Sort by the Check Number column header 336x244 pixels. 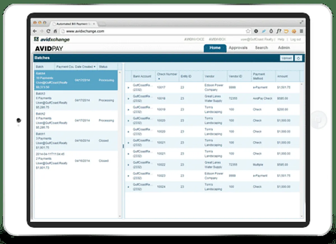coord(167,76)
